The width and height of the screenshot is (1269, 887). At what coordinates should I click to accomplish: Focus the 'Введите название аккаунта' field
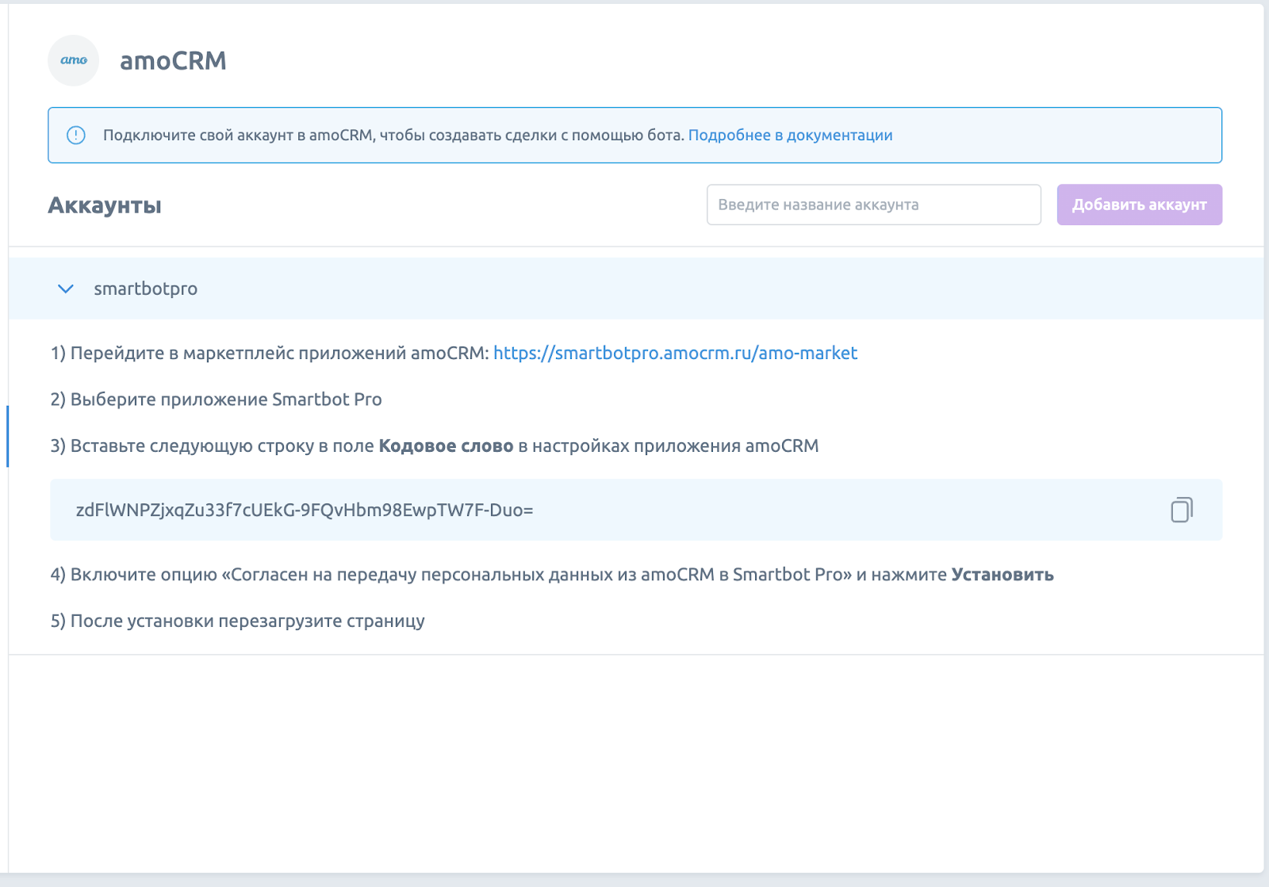[x=873, y=205]
